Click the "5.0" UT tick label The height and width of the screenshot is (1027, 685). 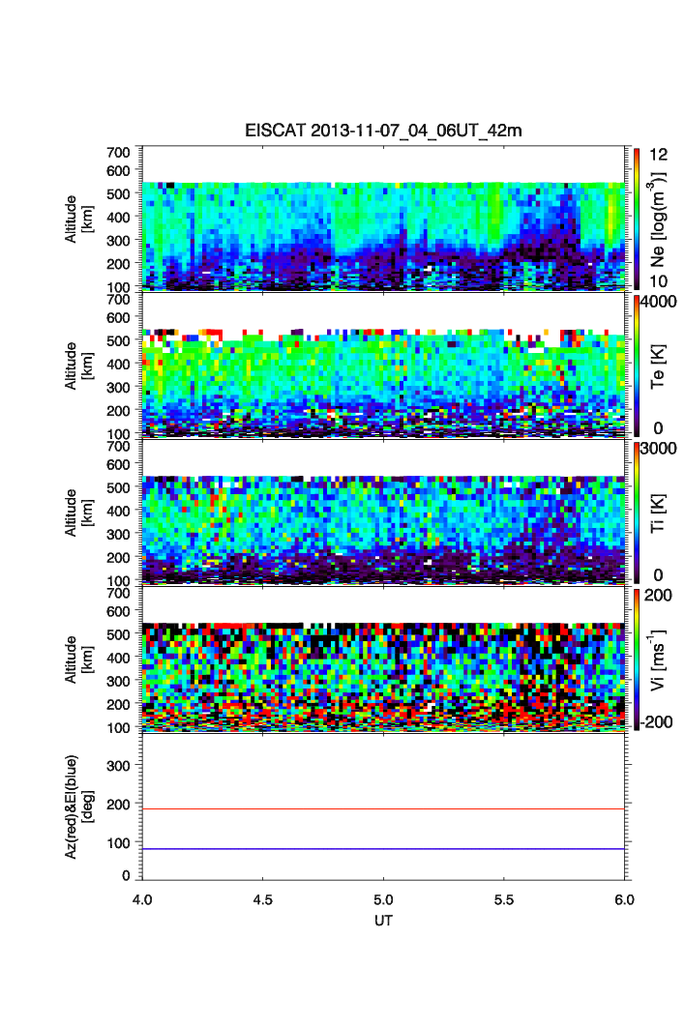point(383,900)
